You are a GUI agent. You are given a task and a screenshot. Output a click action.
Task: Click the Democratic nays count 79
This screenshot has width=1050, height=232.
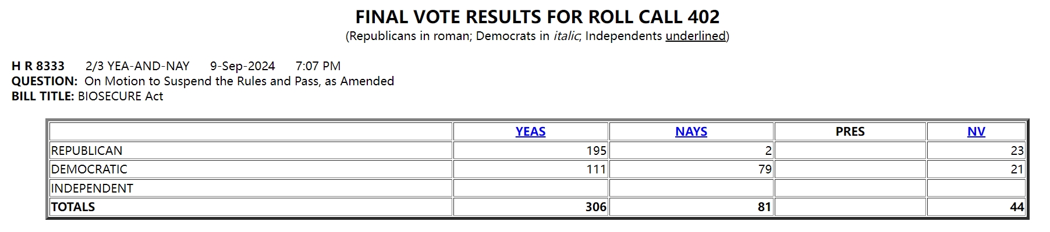(764, 169)
